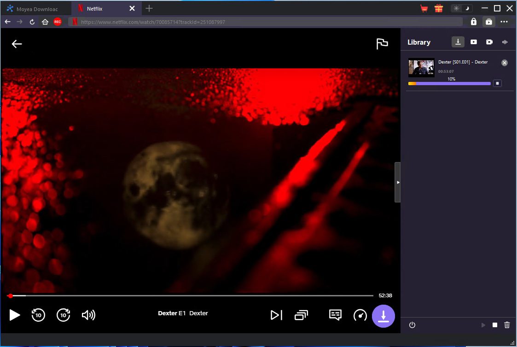Screen dimensions: 517x347
Task: Skip to the next episode
Action: 276,315
